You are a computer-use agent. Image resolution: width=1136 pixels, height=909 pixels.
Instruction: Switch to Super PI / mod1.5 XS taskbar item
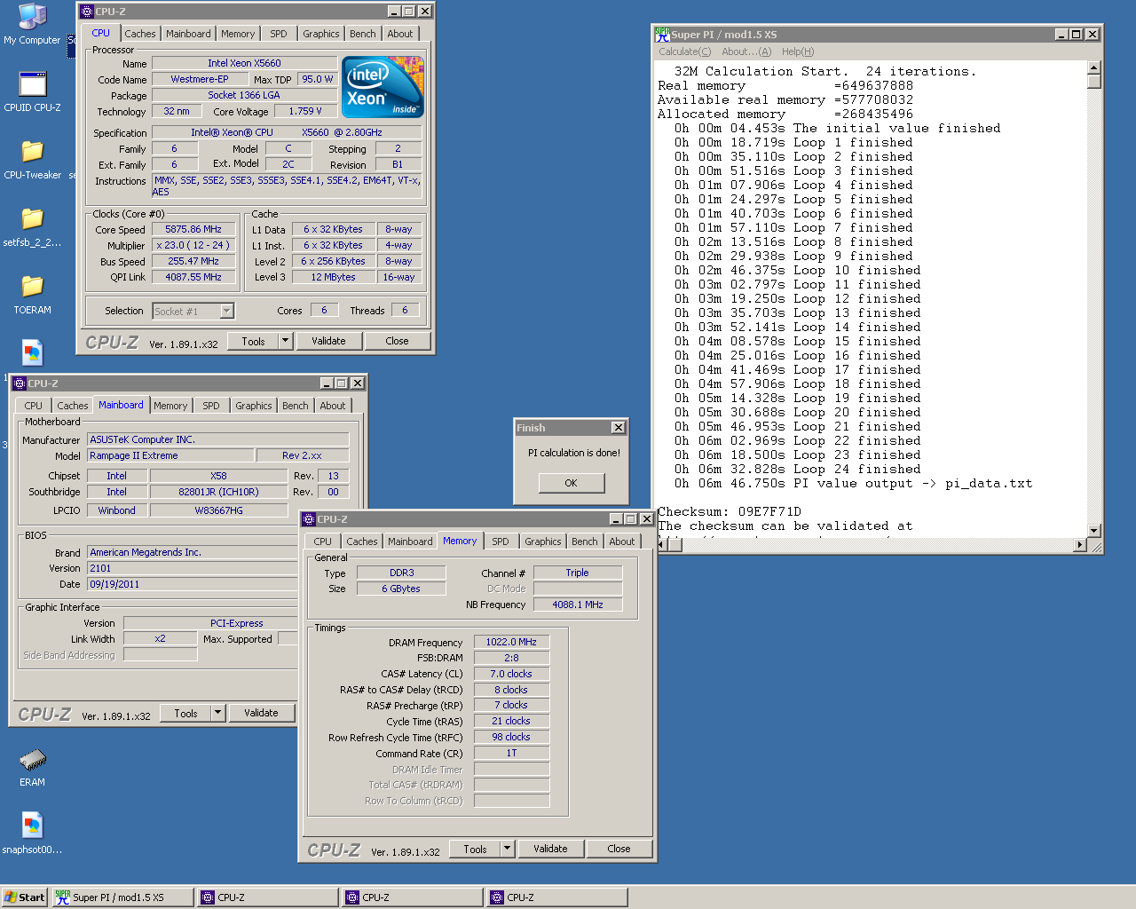[122, 897]
